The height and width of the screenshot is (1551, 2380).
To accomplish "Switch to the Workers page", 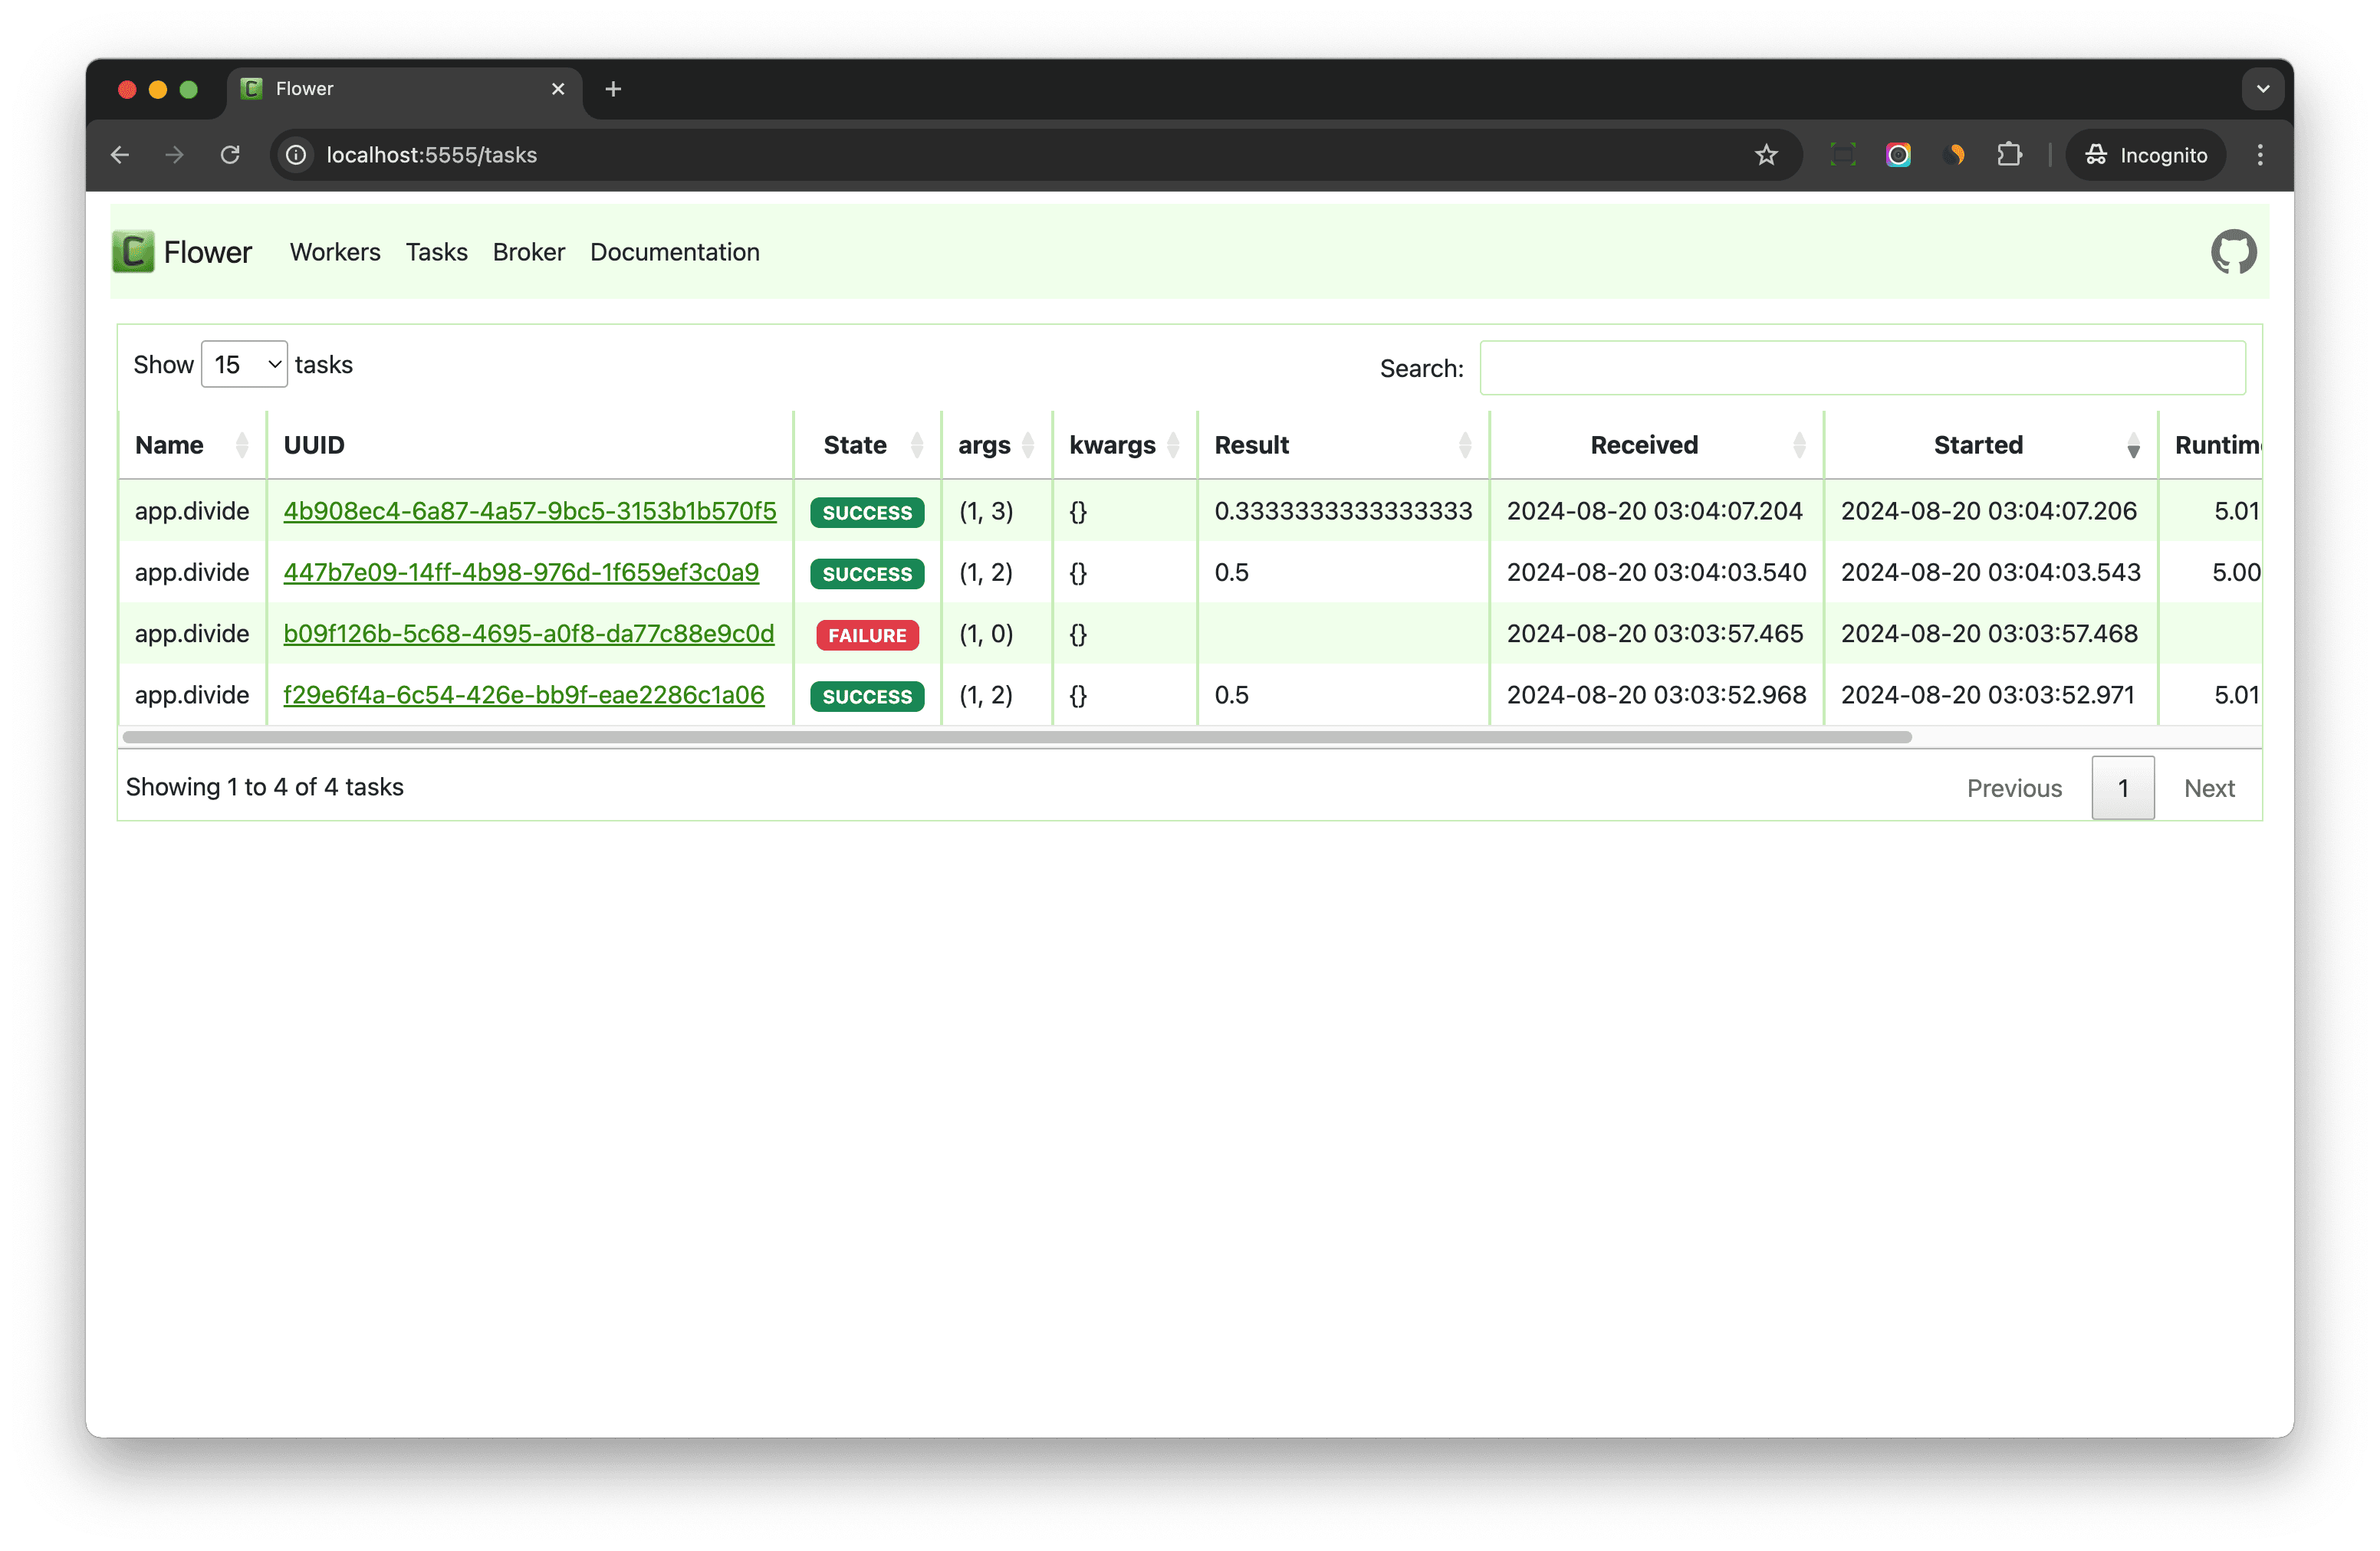I will [x=334, y=252].
